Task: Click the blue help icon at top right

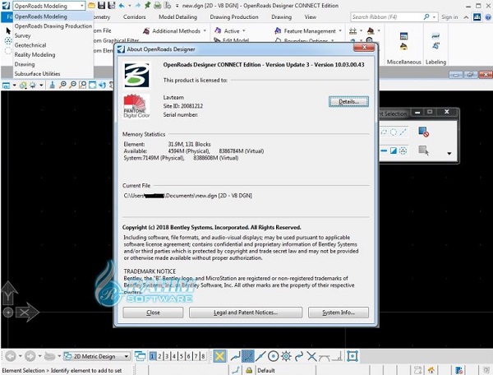Action: click(488, 17)
